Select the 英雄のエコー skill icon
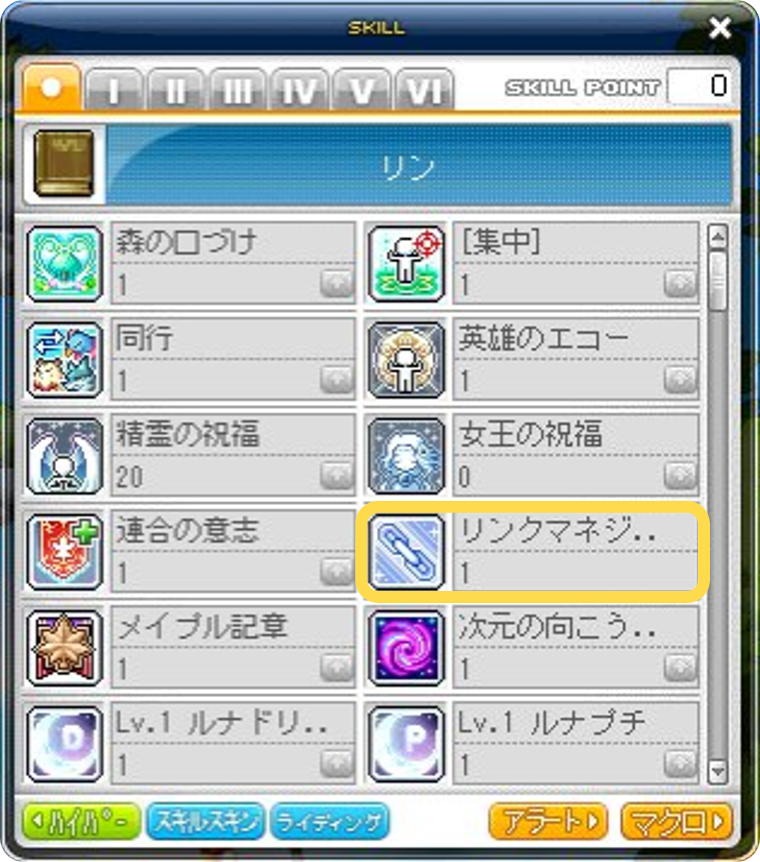 point(406,360)
